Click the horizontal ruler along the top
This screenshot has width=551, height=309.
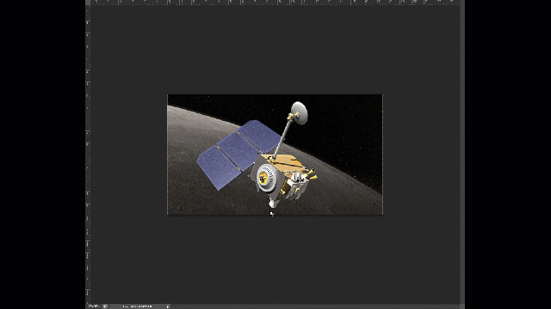275,2
